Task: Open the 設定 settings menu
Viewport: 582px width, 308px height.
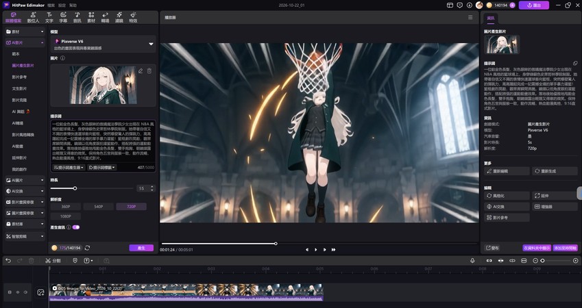Action: (x=62, y=5)
